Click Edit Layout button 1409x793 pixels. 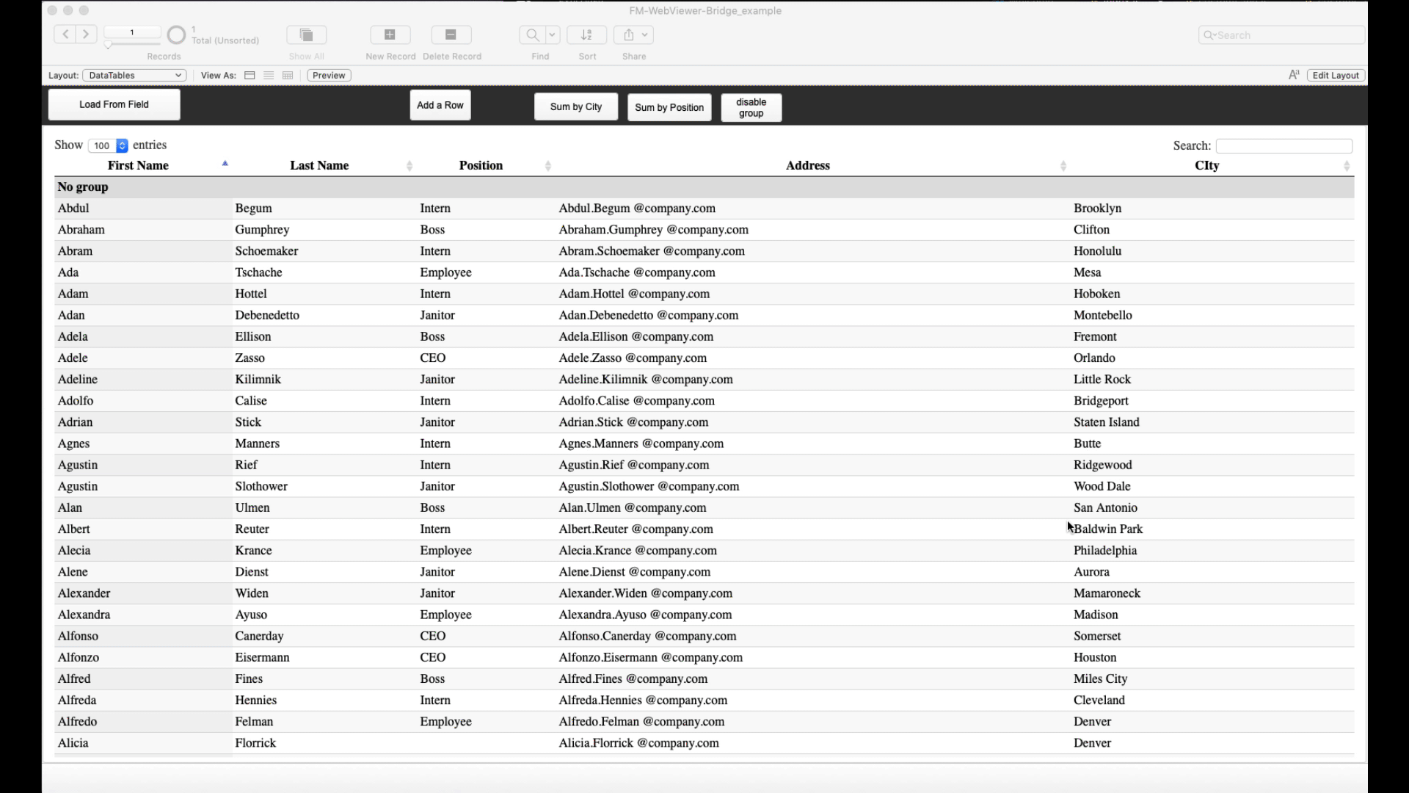tap(1336, 76)
